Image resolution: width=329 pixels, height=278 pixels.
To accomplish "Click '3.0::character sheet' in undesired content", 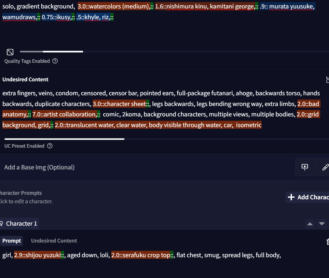I will point(119,104).
